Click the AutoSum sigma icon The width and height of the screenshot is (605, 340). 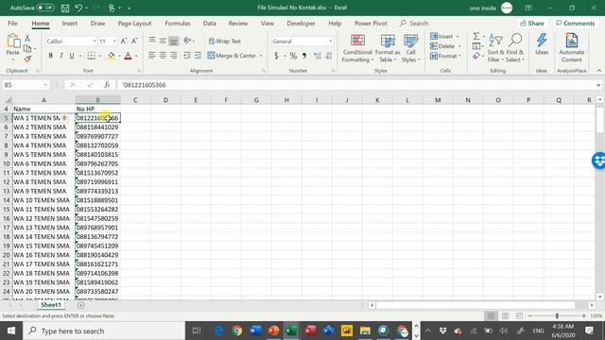[476, 36]
